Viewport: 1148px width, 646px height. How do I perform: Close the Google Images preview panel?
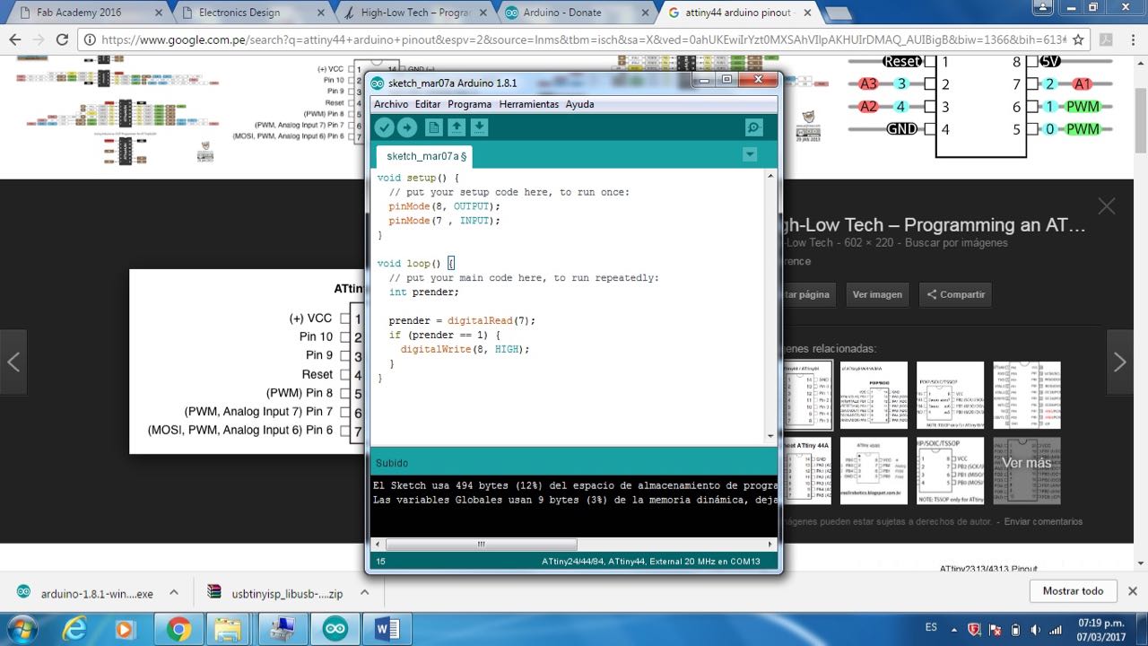tap(1107, 206)
